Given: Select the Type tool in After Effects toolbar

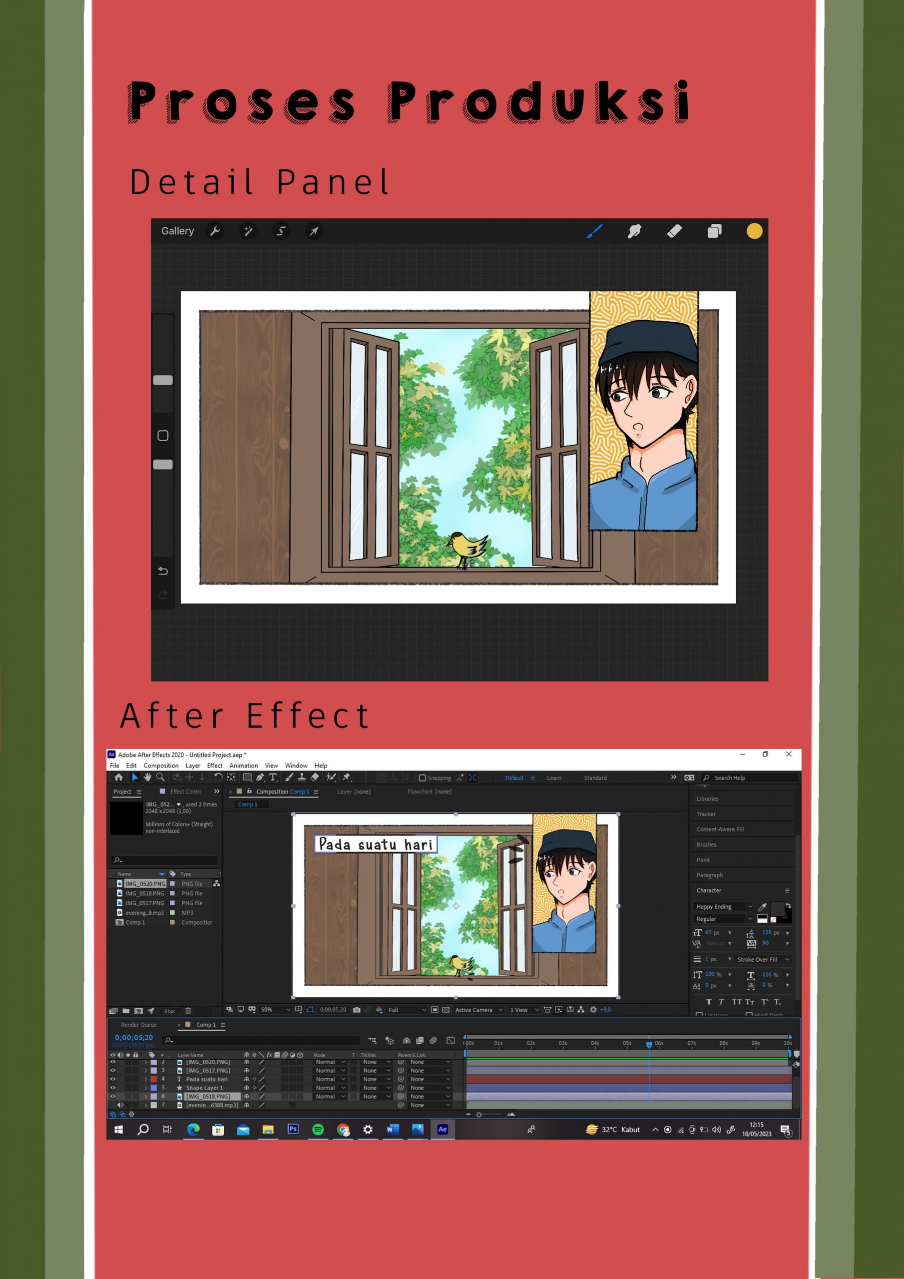Looking at the screenshot, I should pos(273,777).
